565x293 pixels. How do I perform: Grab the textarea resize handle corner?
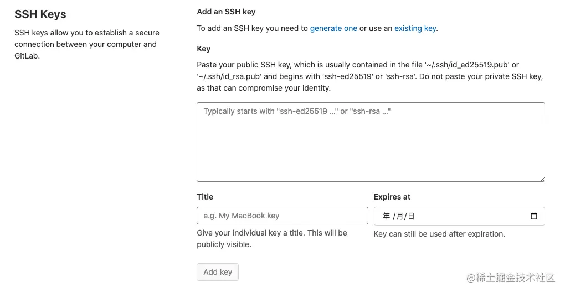pyautogui.click(x=542, y=178)
